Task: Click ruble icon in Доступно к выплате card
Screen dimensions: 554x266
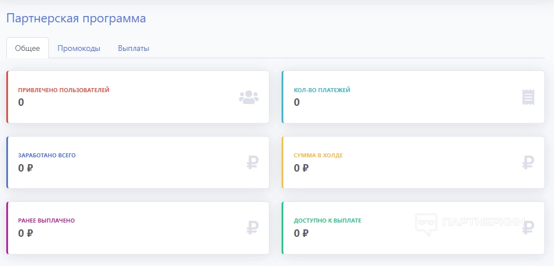Action: (x=529, y=227)
